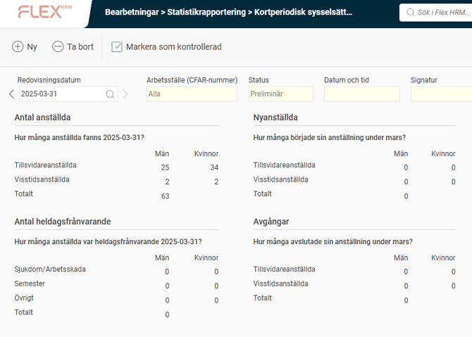Click the Redovisningsdatum date field

click(61, 94)
